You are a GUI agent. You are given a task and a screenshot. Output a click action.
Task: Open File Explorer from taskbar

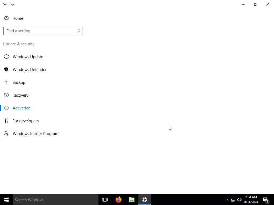coord(132,200)
